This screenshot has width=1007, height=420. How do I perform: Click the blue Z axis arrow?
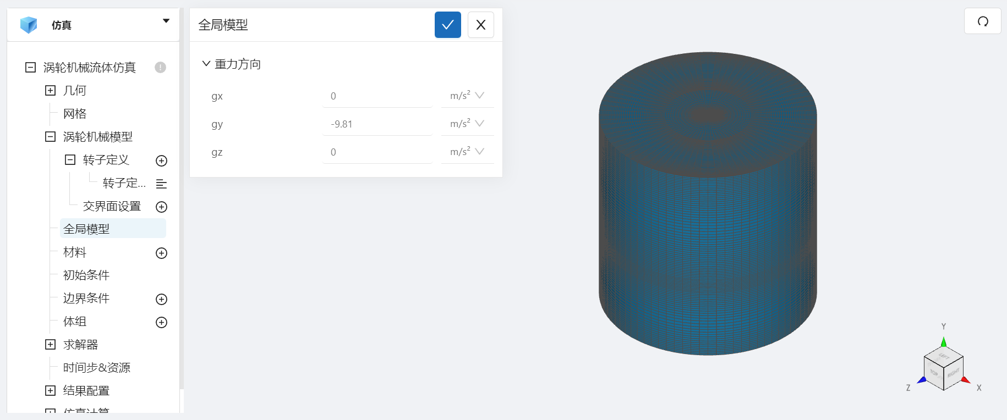(922, 379)
